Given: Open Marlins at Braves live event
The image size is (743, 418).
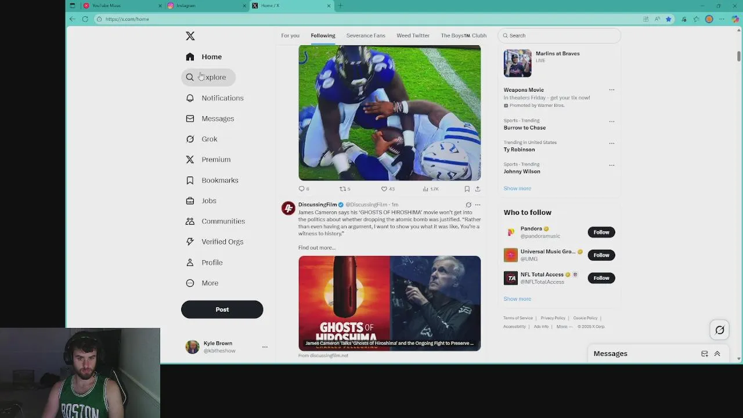Looking at the screenshot, I should pyautogui.click(x=559, y=63).
